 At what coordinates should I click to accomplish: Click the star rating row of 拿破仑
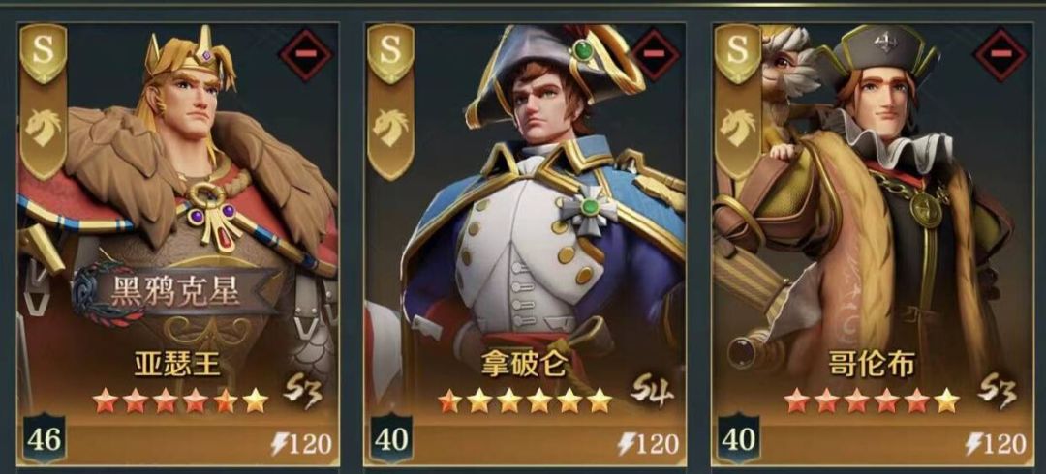coord(525,400)
